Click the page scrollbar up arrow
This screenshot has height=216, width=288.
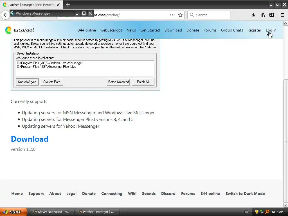tap(285, 23)
